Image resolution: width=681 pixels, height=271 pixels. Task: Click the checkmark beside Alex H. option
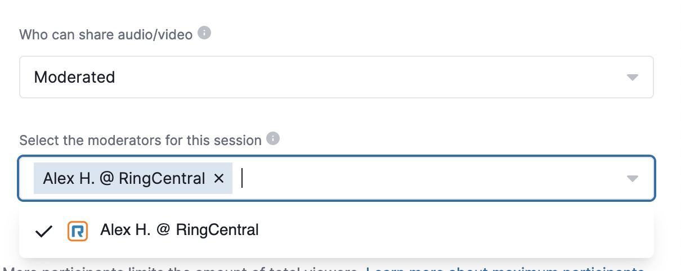click(43, 231)
